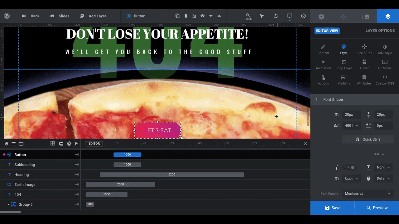Open Style layer settings
This screenshot has height=224, width=399.
[344, 49]
